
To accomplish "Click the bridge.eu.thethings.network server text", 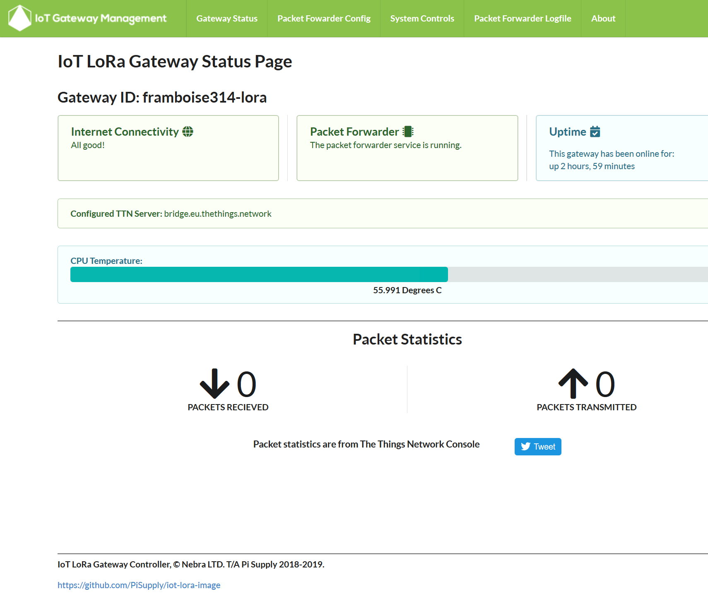I will coord(218,214).
